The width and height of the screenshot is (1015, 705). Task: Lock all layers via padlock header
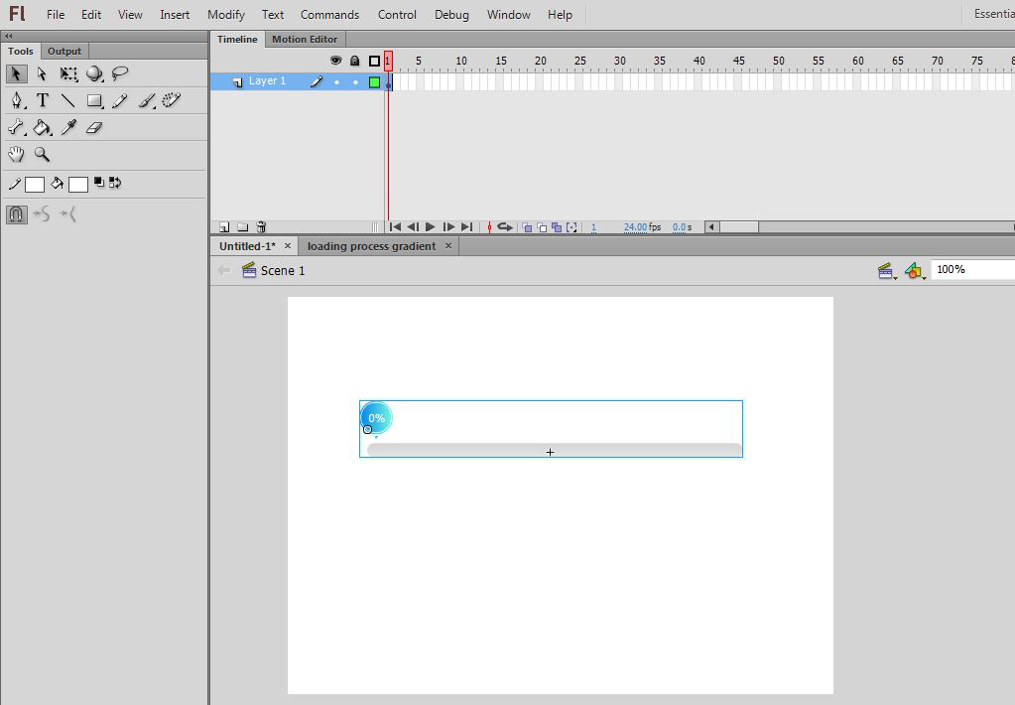(x=355, y=61)
